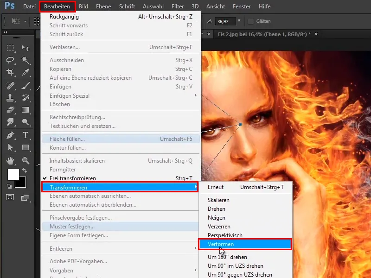
Task: Close the Eis 2.jpg document tab
Action: [x=316, y=34]
